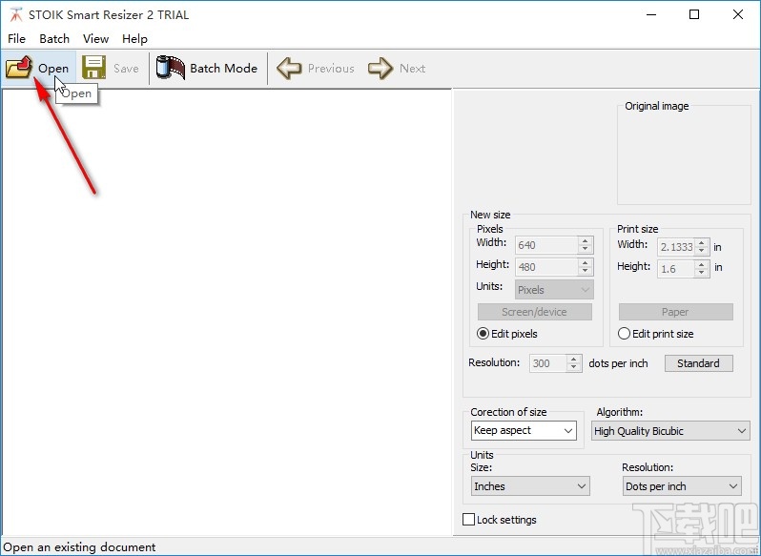Expand the Keep aspect dropdown
This screenshot has height=556, width=761.
point(524,431)
